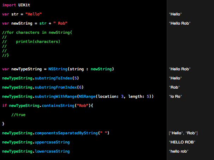This screenshot has width=214, height=160.
Task: Click the componentsSeparatedByString method call
Action: [66, 133]
